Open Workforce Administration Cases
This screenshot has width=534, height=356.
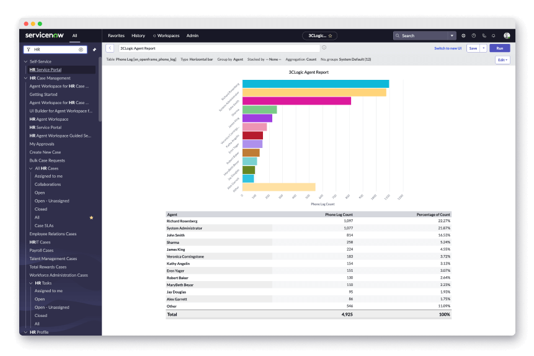(x=58, y=276)
